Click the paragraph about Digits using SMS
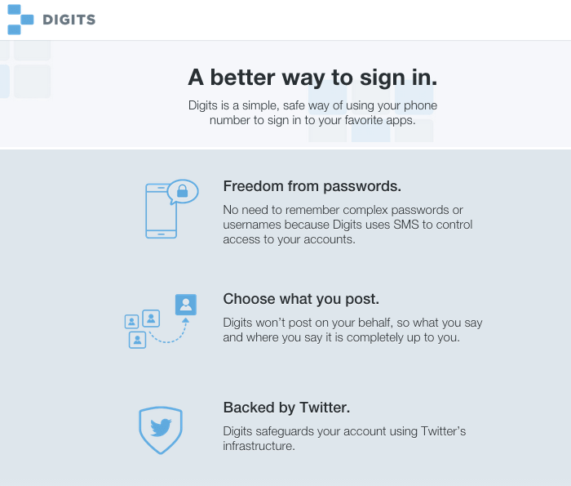571x486 pixels. pos(347,225)
